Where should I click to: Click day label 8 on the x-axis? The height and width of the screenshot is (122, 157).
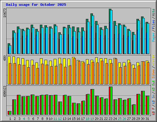(42, 119)
